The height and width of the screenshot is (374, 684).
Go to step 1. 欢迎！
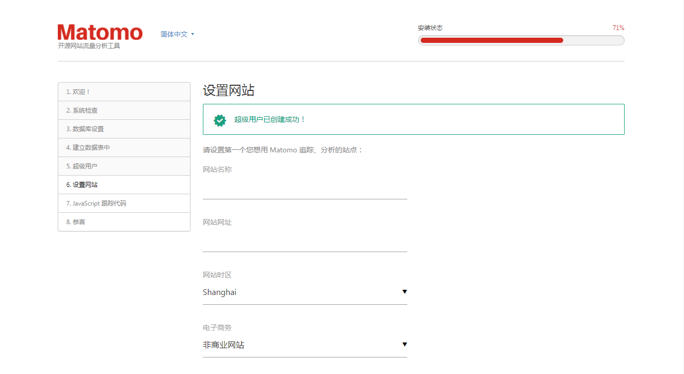click(124, 92)
